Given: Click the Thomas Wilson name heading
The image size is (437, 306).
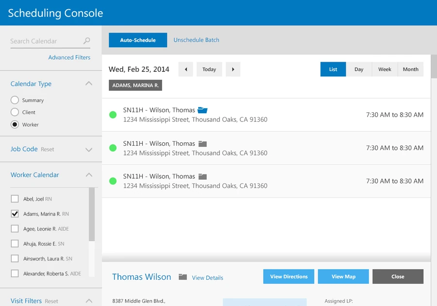Looking at the screenshot, I should click(x=142, y=277).
